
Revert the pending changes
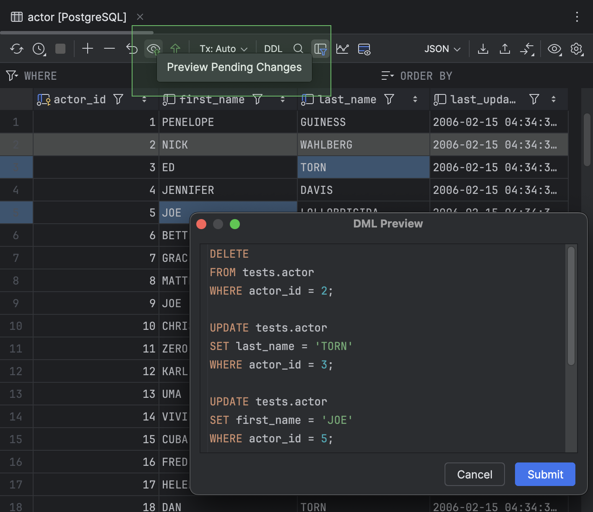tap(131, 48)
